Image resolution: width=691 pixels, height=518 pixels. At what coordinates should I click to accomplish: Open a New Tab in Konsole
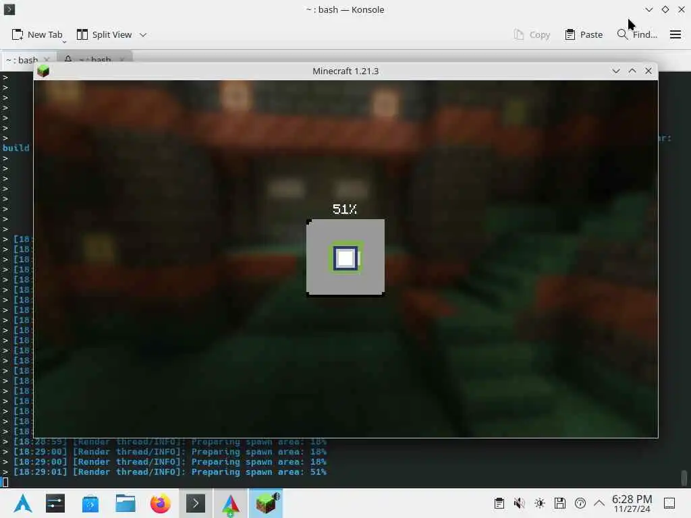coord(36,34)
